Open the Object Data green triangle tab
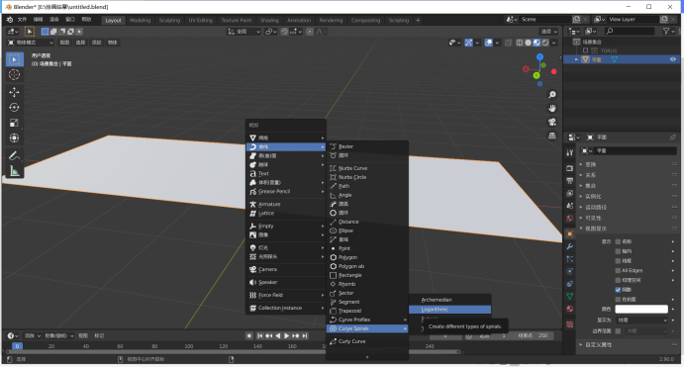 pyautogui.click(x=569, y=297)
